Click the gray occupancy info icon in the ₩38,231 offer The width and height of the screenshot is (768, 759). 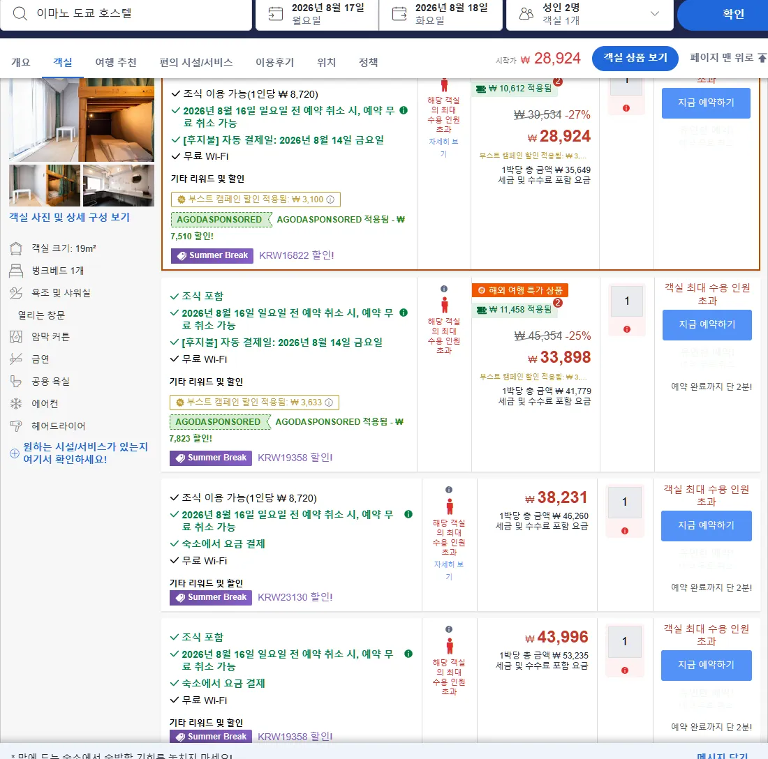[449, 489]
